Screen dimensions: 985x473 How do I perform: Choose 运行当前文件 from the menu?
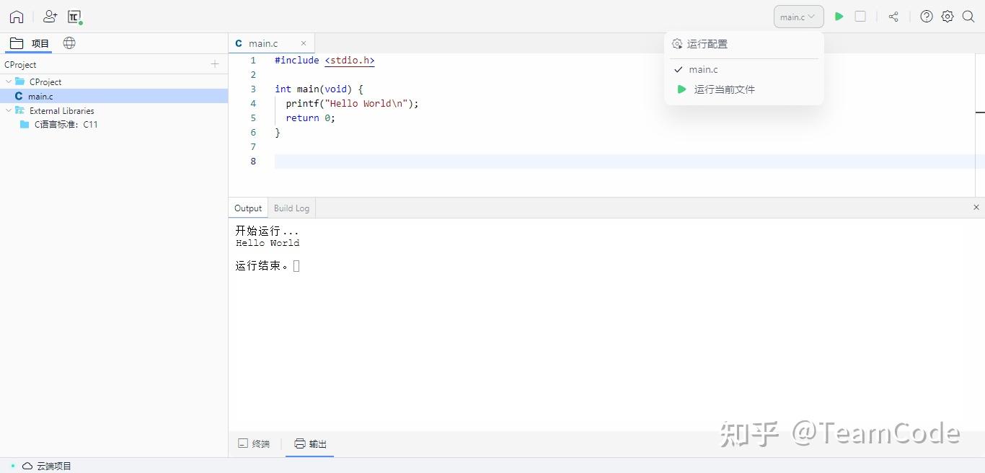[724, 89]
